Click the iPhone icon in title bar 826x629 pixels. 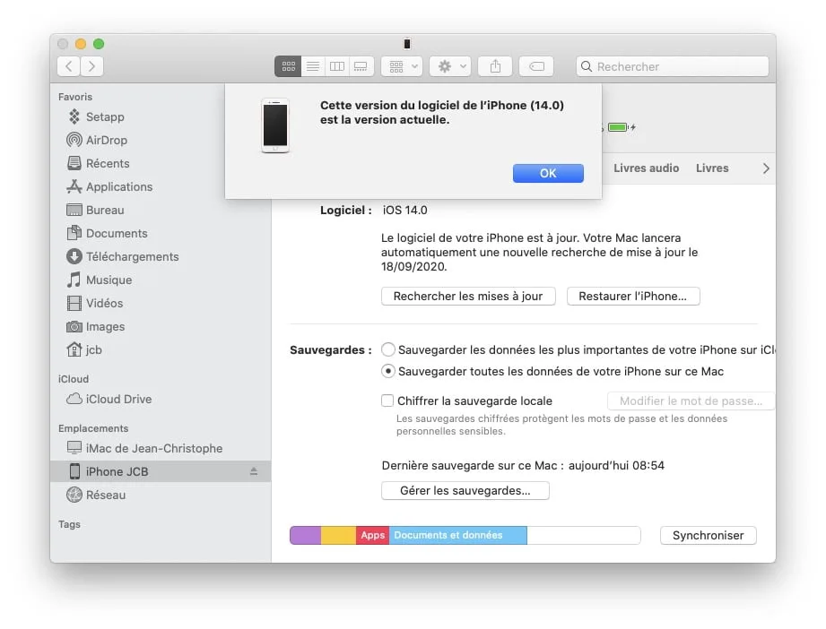tap(406, 44)
